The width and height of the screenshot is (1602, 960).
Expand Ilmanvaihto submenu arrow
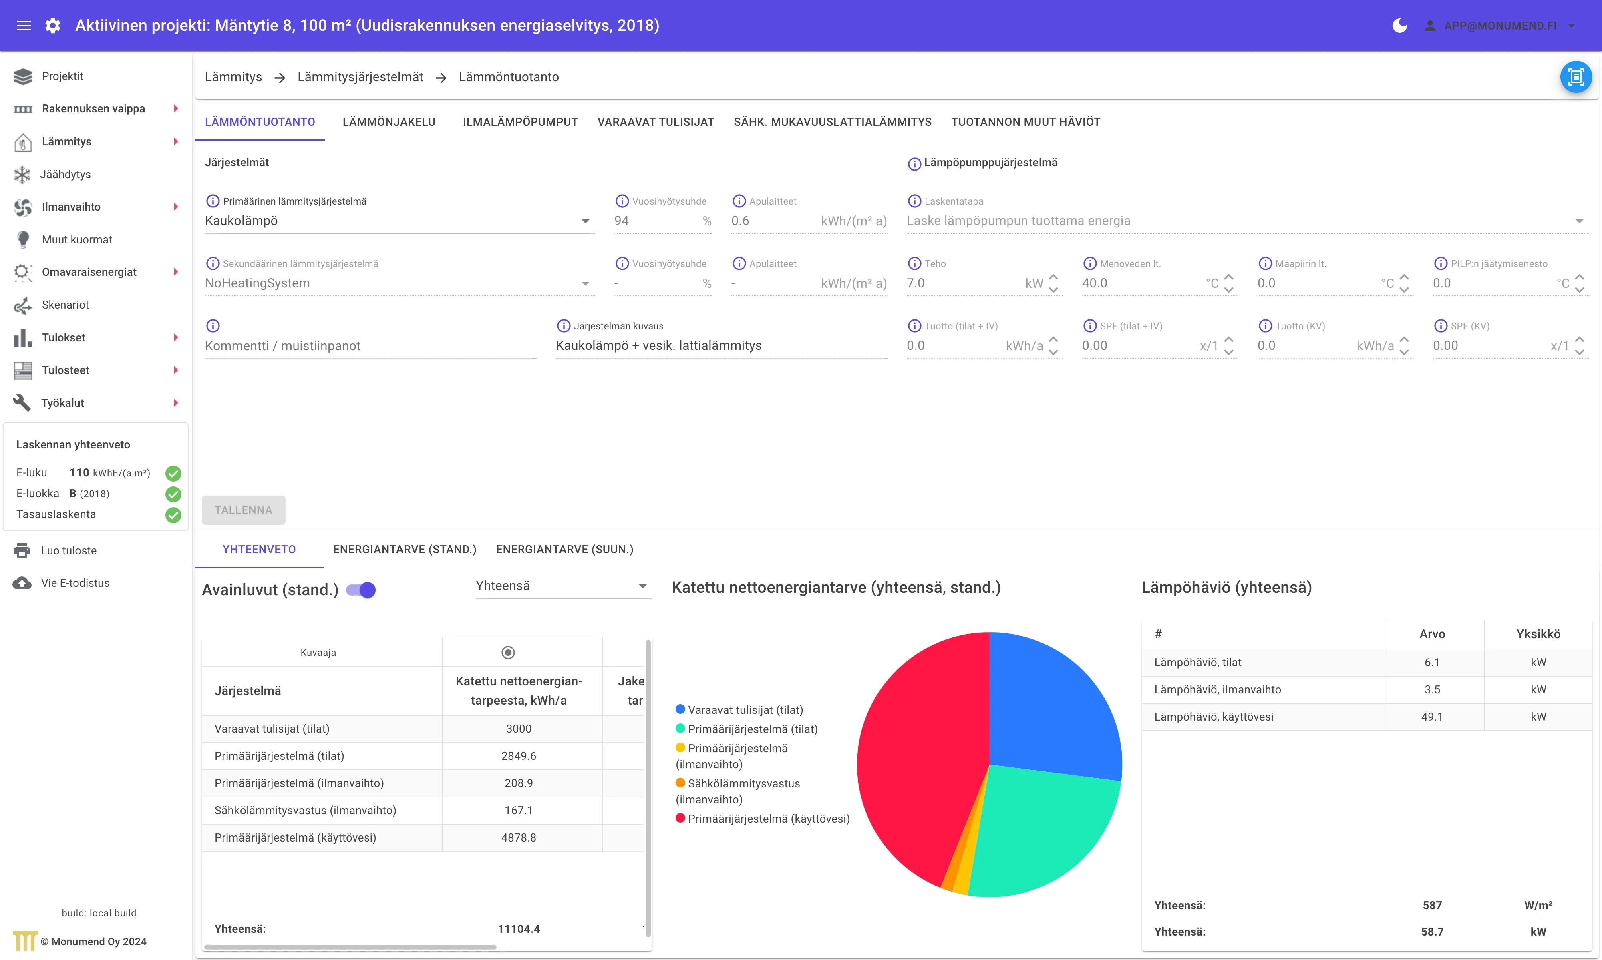pyautogui.click(x=175, y=207)
